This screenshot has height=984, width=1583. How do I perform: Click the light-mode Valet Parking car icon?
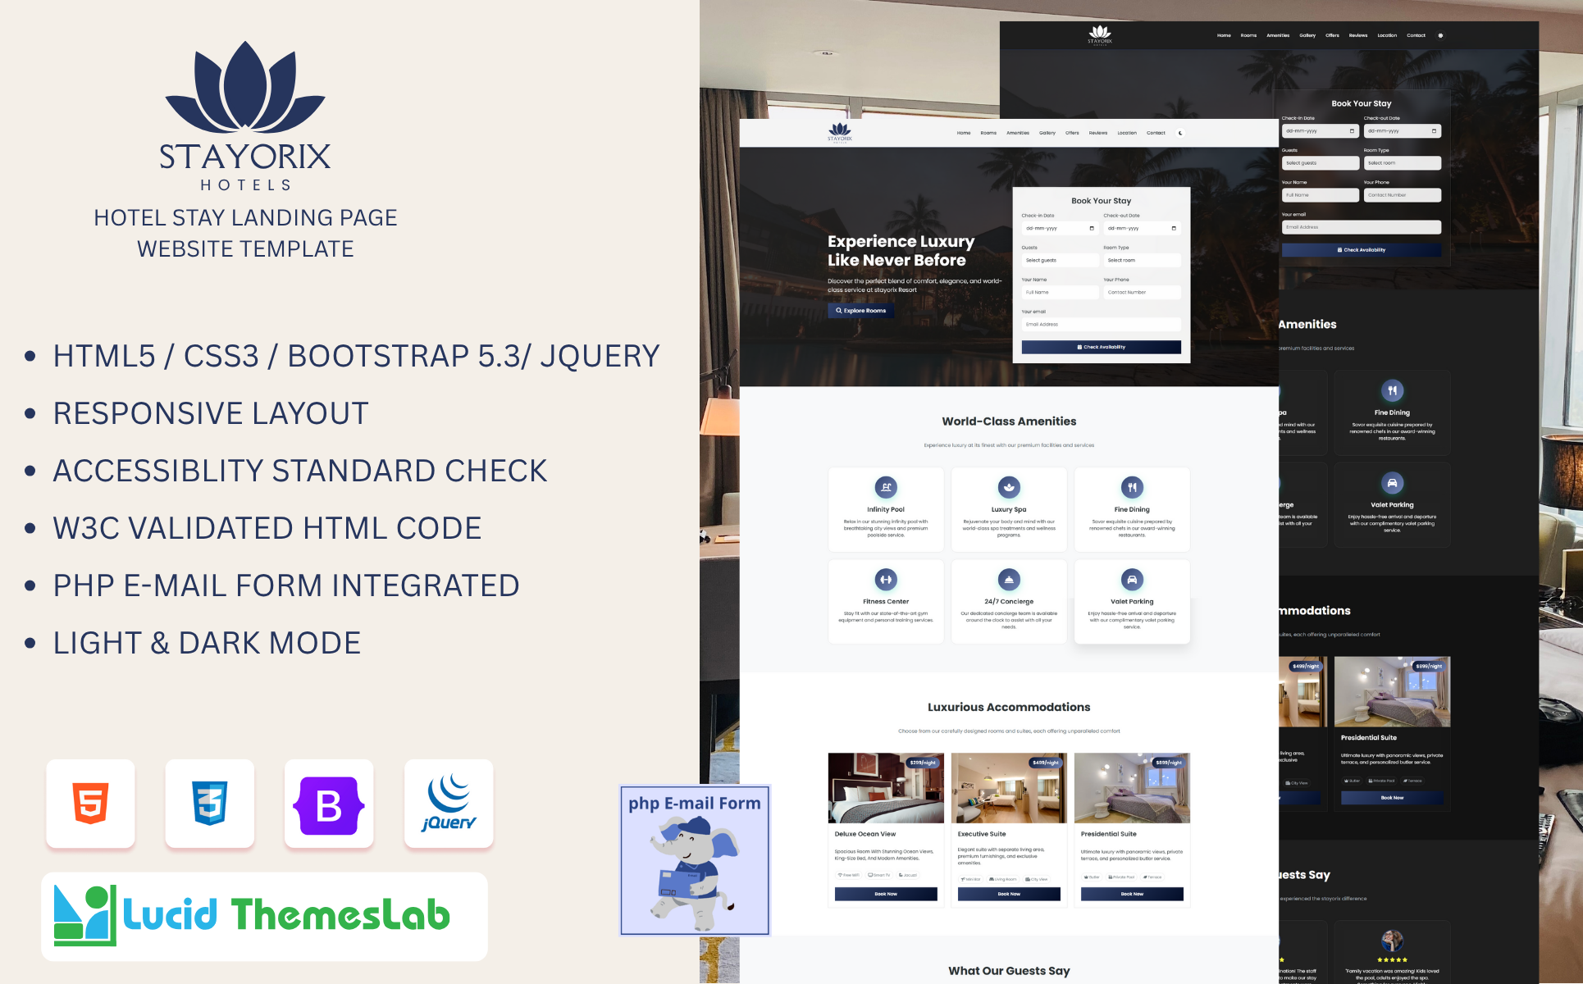tap(1132, 580)
